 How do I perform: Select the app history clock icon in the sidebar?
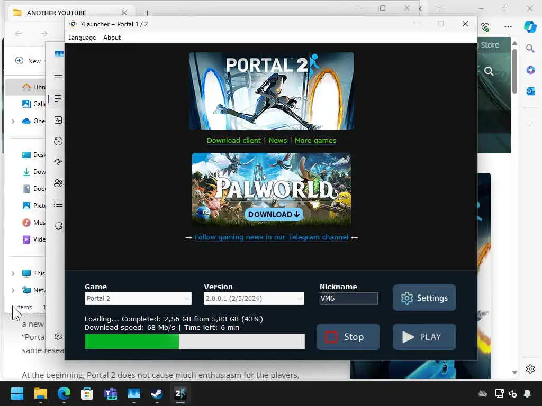pos(58,141)
